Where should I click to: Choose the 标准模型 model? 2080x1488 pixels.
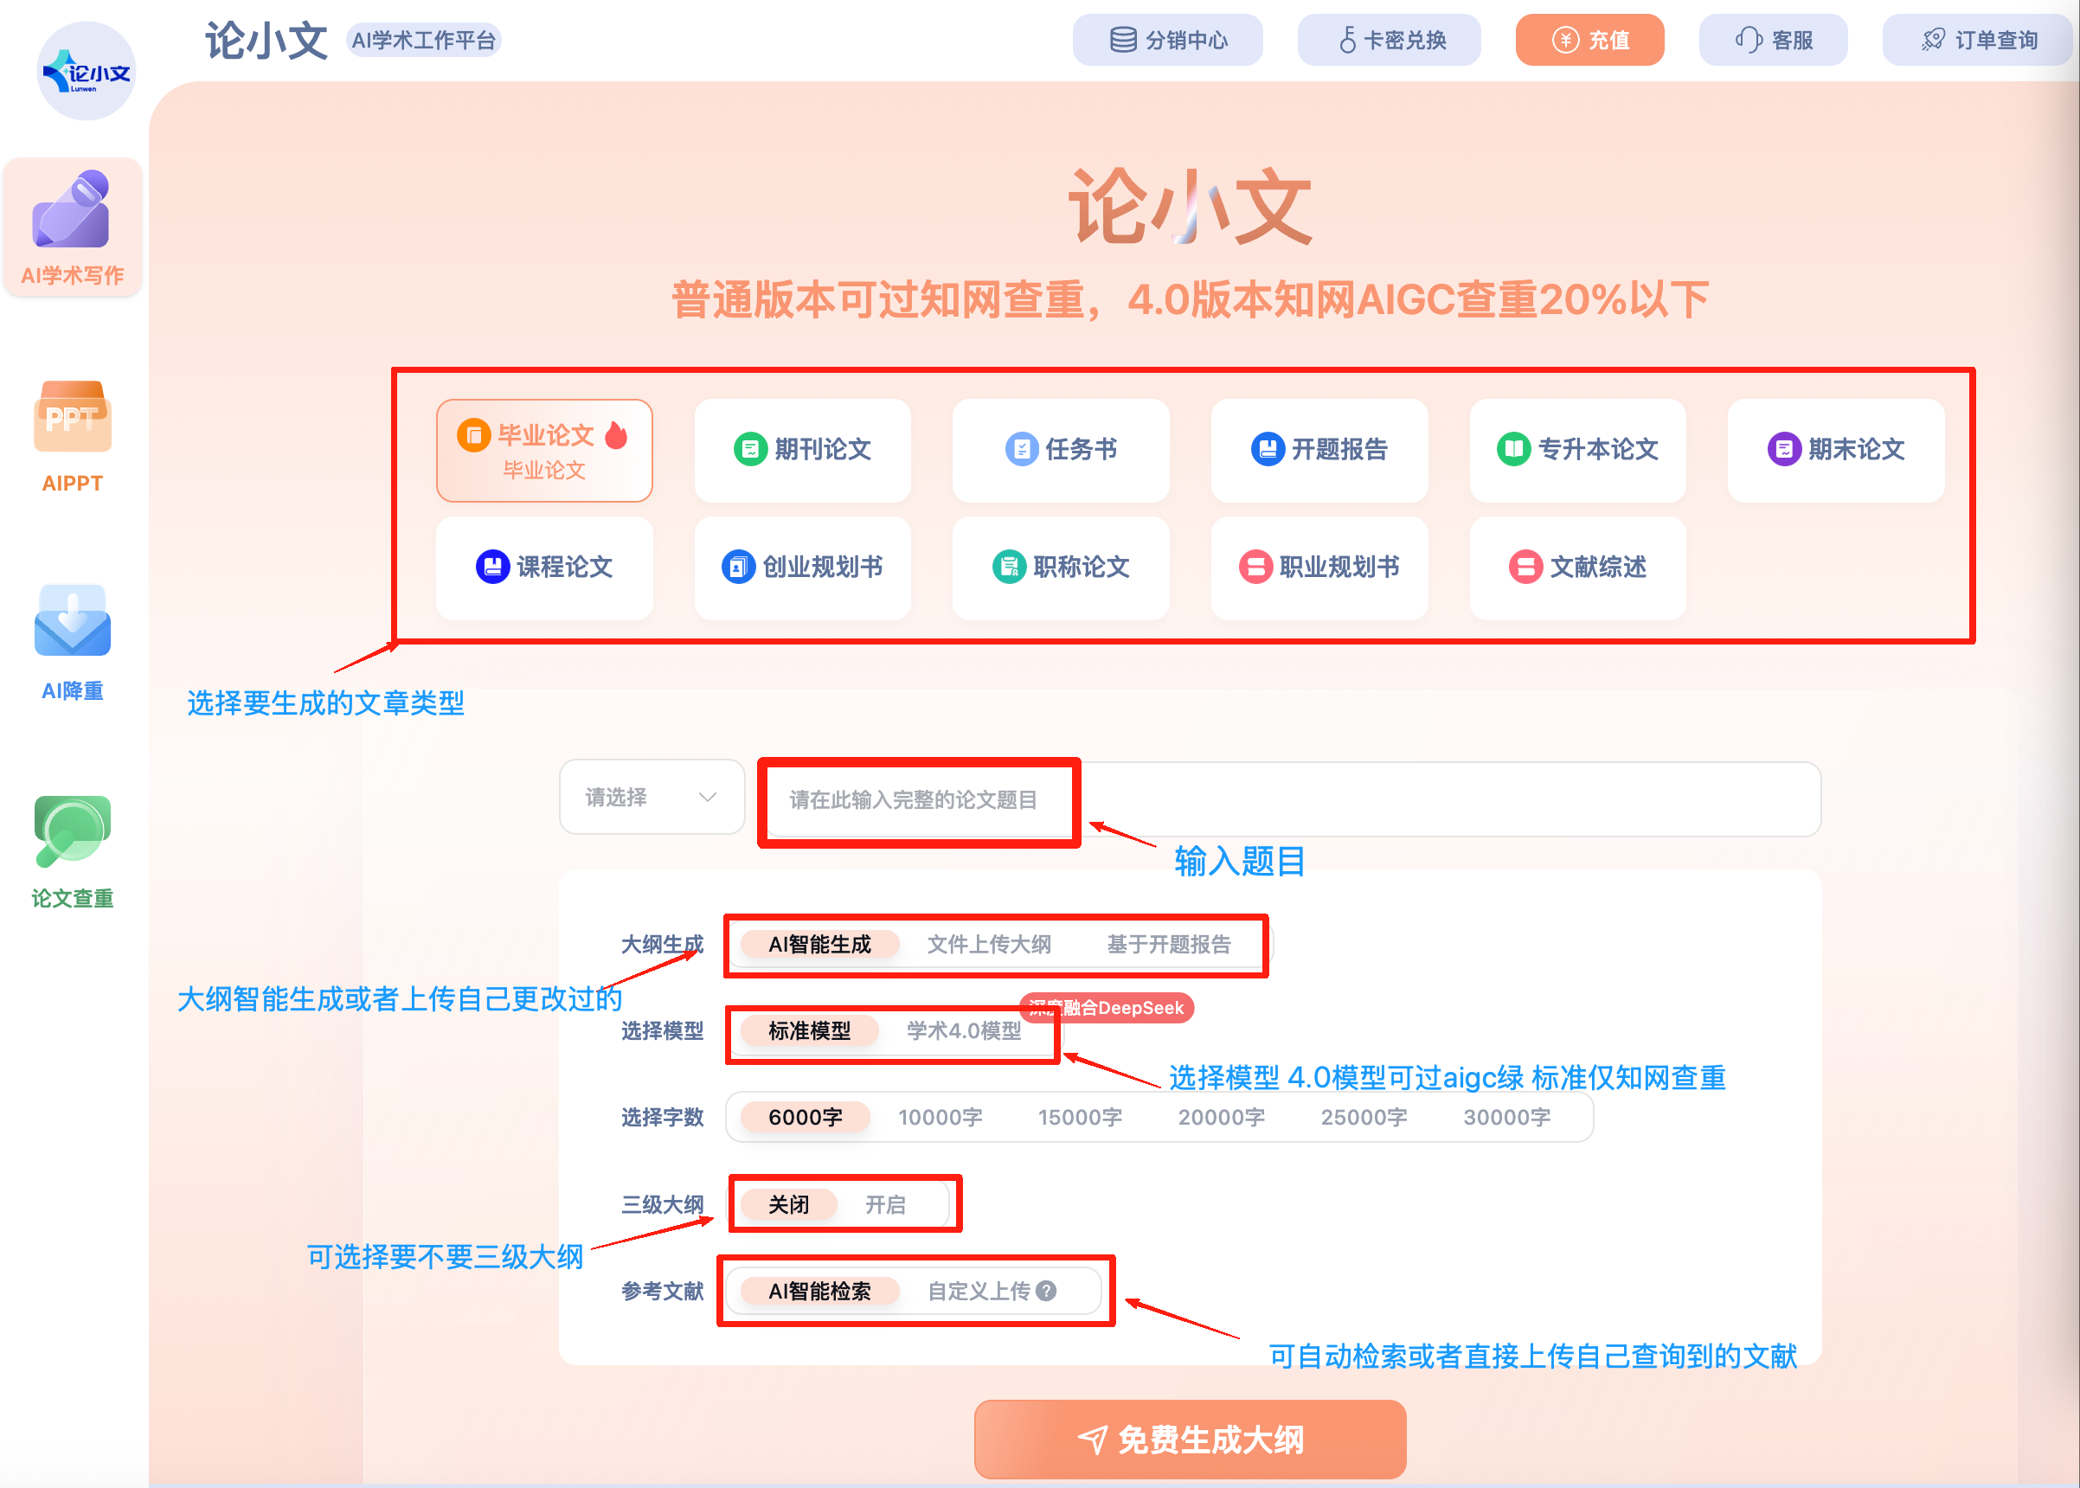point(810,1031)
